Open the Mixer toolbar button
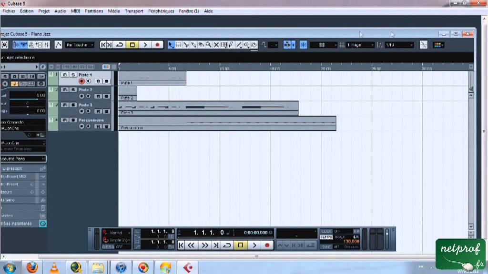The image size is (488, 274). click(46, 45)
